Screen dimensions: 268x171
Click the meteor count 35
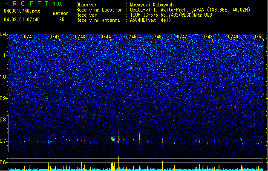point(62,20)
